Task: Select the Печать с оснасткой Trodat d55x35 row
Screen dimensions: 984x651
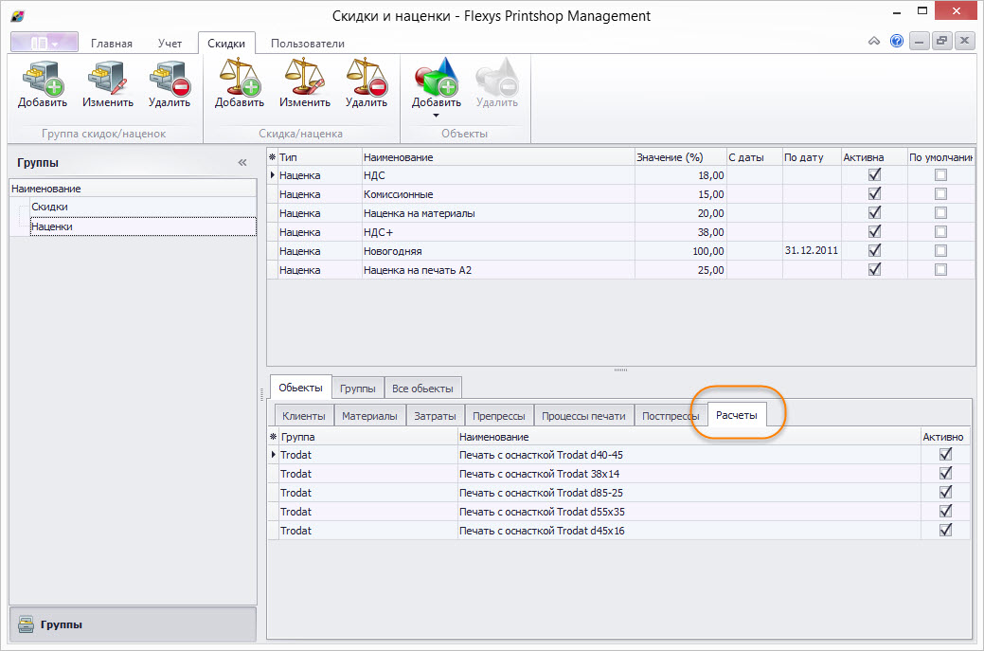Action: point(618,511)
